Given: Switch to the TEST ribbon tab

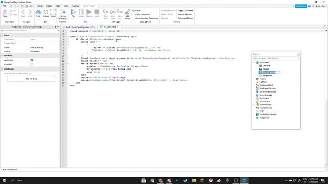Looking at the screenshot, I should click(58, 6).
